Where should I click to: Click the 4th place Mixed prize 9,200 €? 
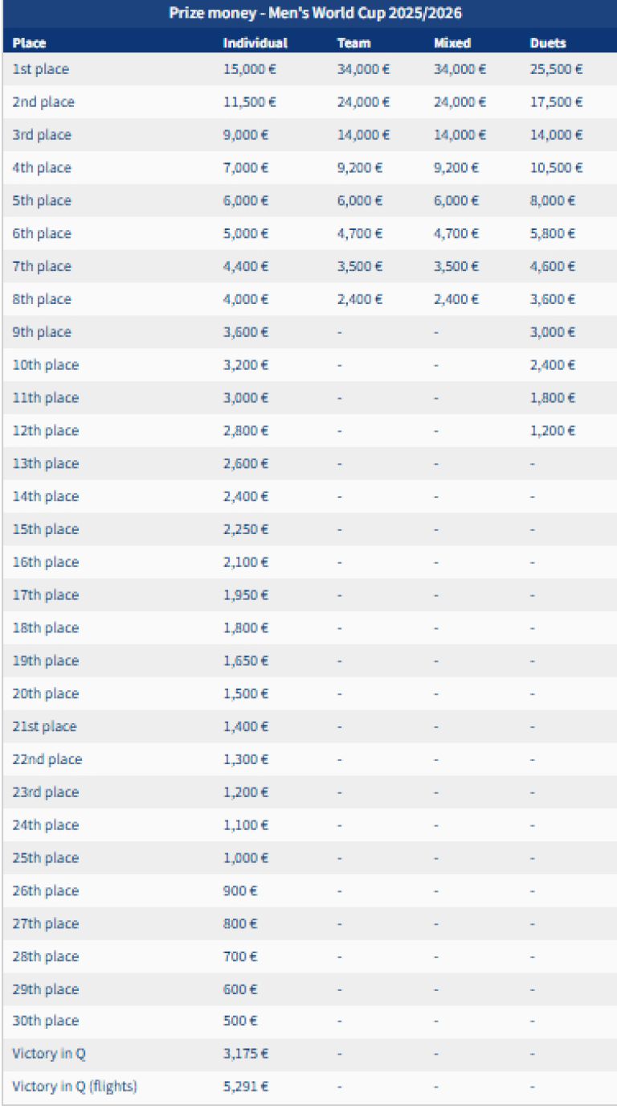pyautogui.click(x=456, y=168)
